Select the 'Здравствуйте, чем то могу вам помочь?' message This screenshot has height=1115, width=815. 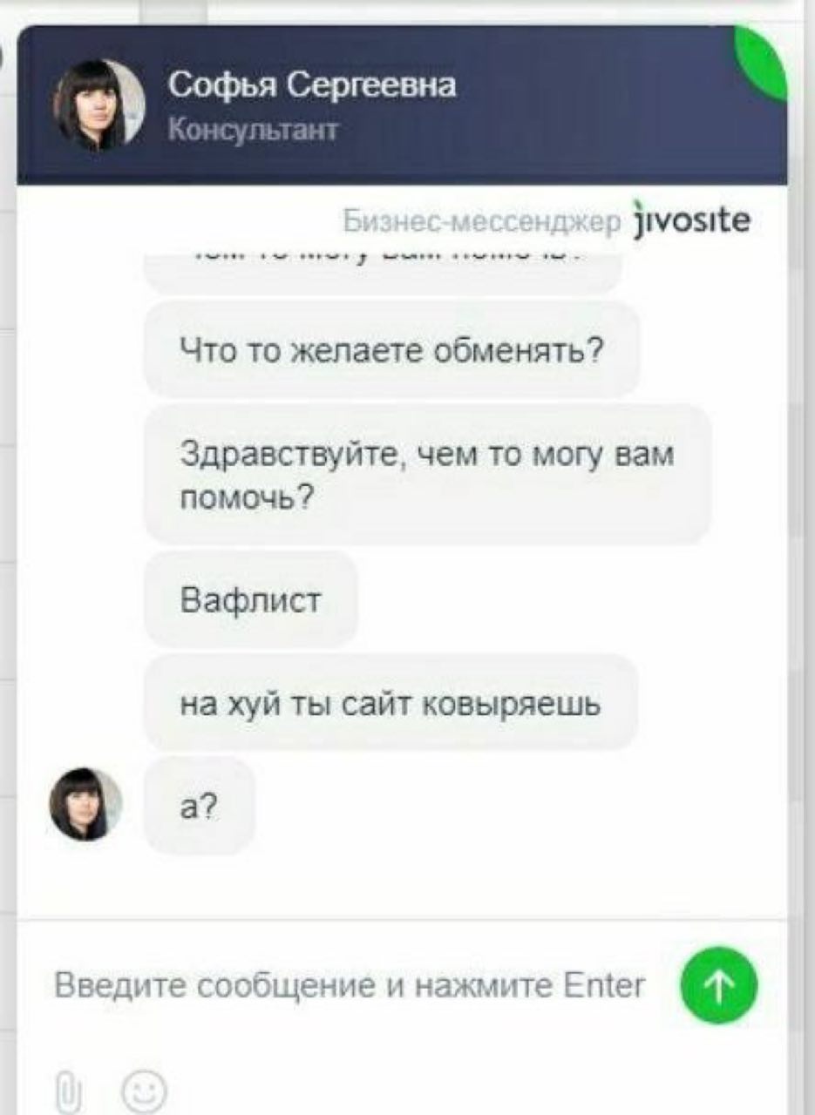pos(427,474)
